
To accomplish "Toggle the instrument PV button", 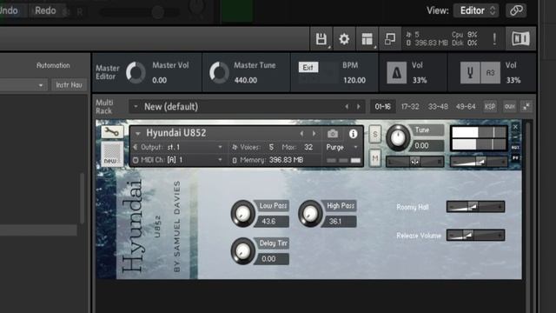I will coord(515,157).
